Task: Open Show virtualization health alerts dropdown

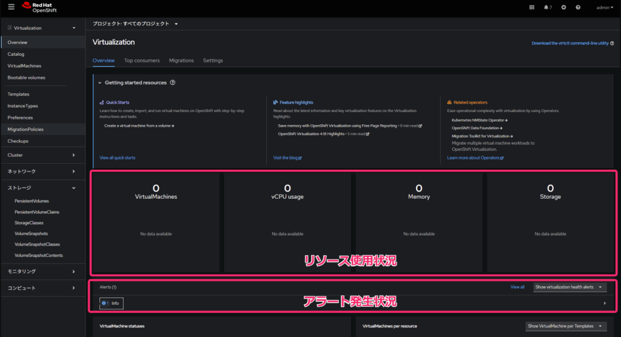Action: [x=569, y=287]
